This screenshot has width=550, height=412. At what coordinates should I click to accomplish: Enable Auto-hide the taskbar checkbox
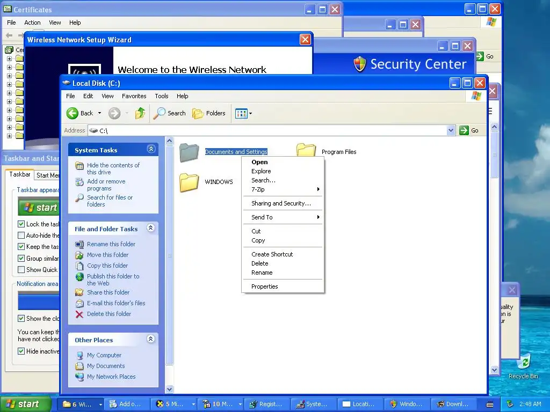click(21, 235)
